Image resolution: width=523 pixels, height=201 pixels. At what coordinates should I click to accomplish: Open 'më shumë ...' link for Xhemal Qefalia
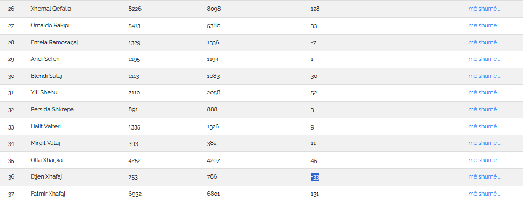pyautogui.click(x=485, y=9)
